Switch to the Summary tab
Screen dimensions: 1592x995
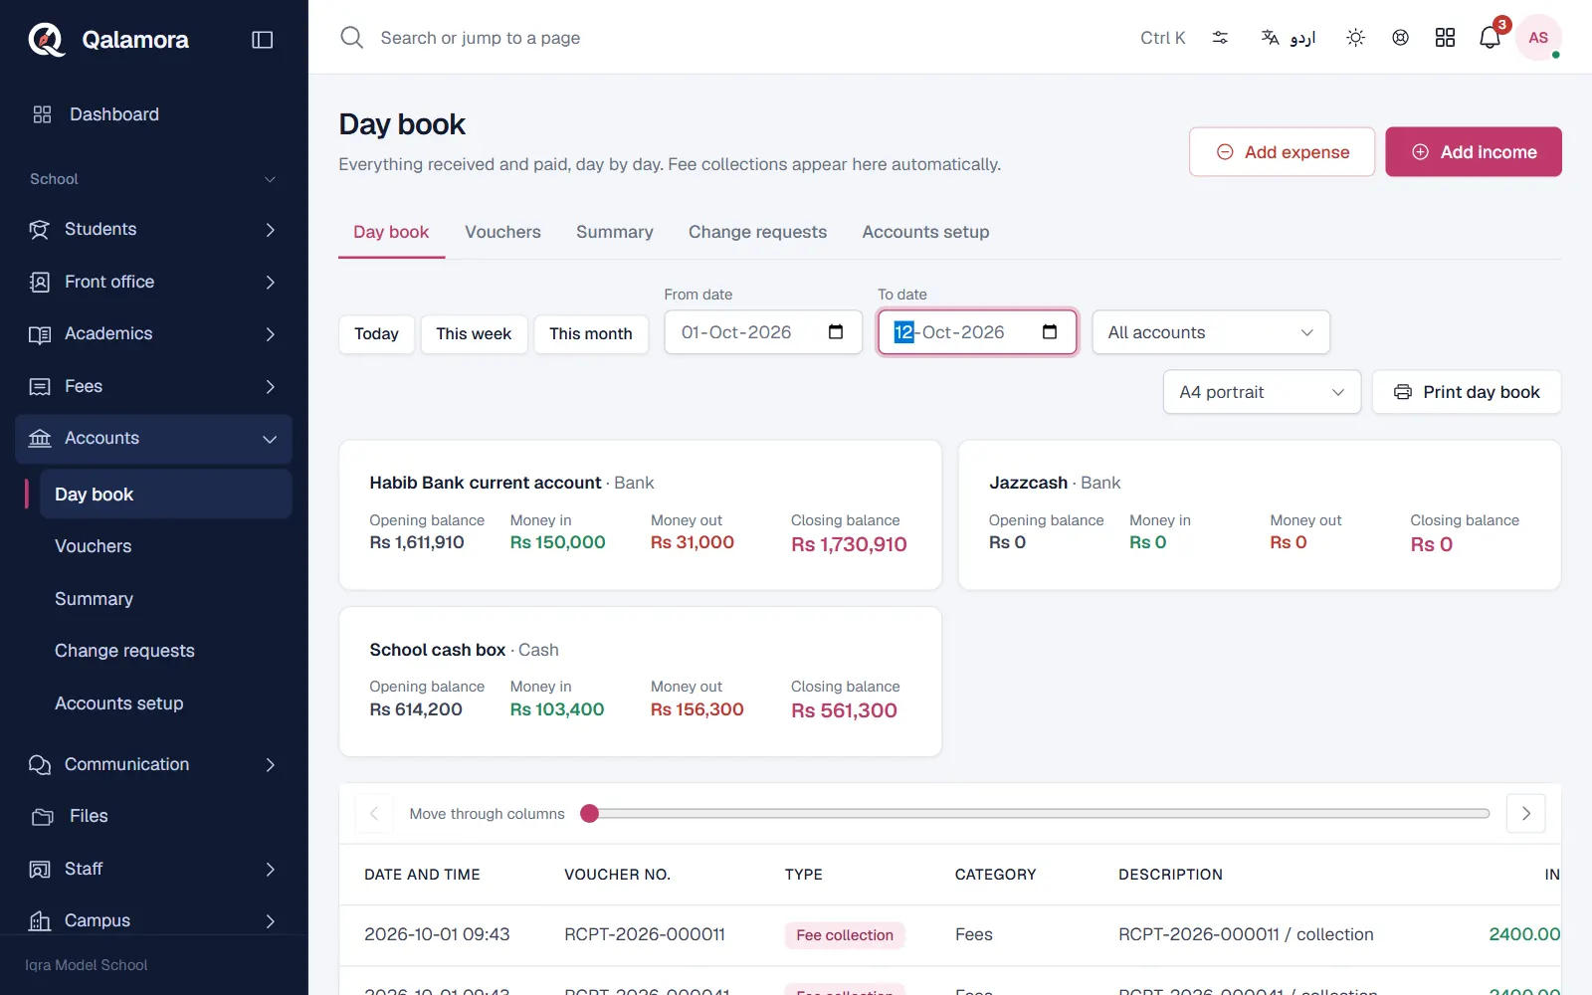(x=615, y=232)
